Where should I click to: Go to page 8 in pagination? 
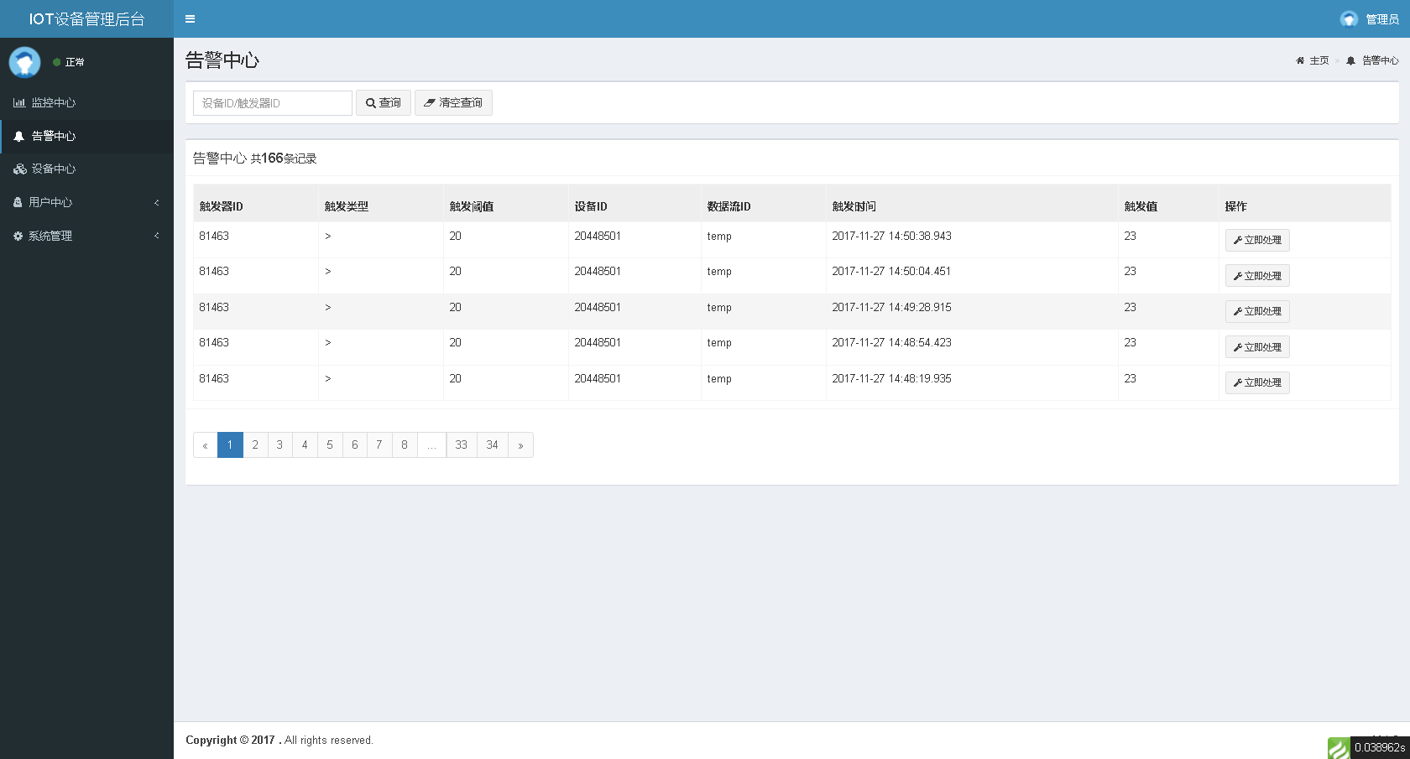point(405,445)
